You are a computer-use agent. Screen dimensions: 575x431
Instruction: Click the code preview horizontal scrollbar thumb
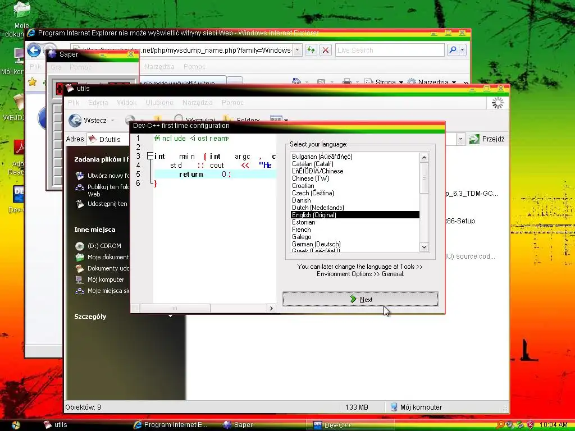(175, 308)
